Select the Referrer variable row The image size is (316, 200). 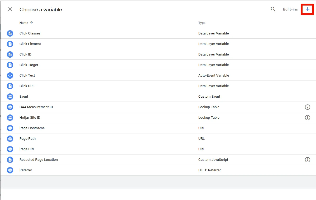coord(26,170)
